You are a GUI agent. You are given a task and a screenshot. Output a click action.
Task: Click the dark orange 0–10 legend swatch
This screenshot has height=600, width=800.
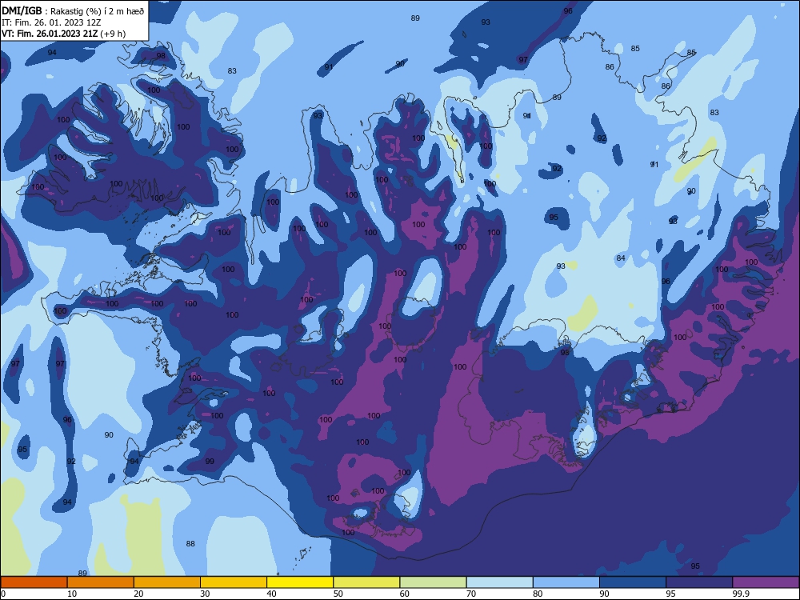click(x=34, y=582)
